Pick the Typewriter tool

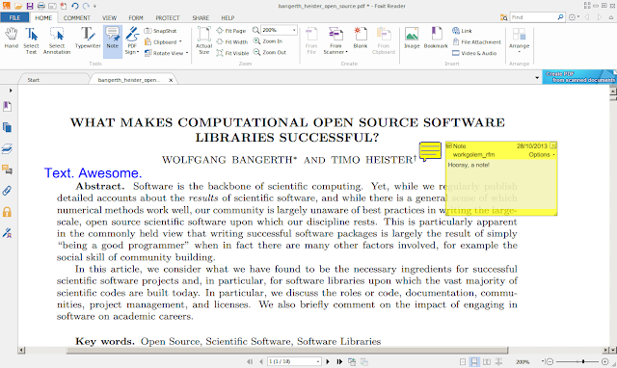point(88,39)
